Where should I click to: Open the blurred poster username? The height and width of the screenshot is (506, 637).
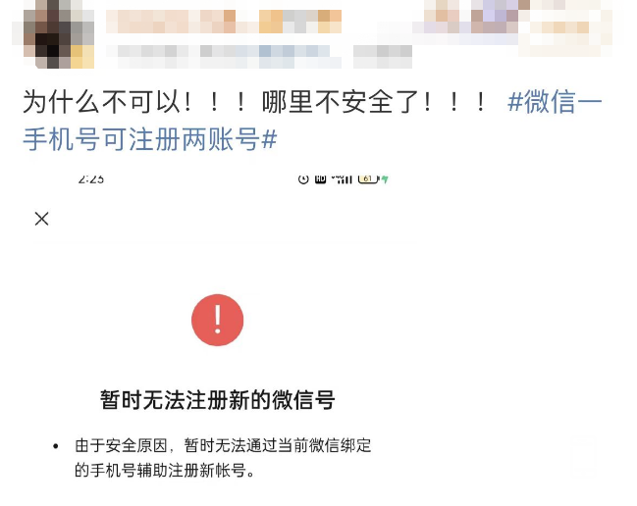pos(224,22)
